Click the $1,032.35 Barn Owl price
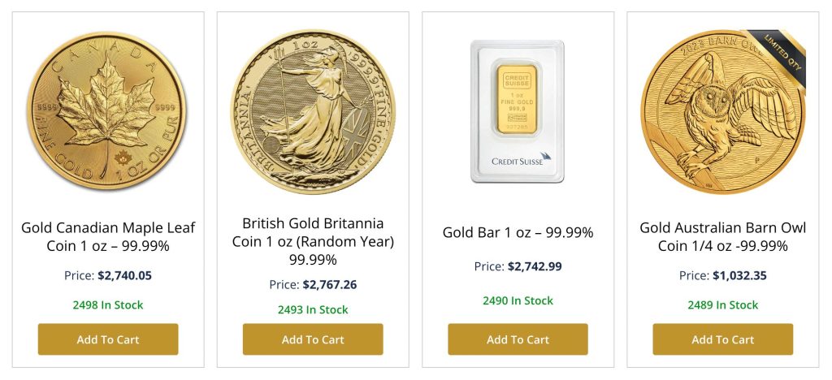 pos(739,275)
